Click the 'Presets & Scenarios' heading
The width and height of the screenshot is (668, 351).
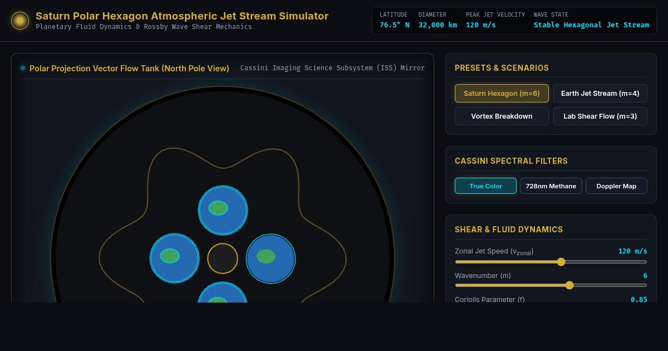[x=502, y=68]
